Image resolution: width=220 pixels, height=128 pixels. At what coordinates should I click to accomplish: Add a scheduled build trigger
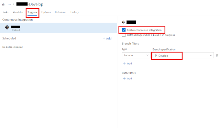[x=107, y=38]
